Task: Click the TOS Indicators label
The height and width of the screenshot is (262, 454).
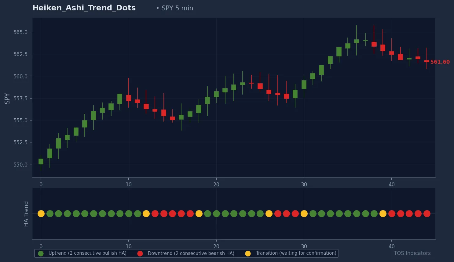Action: pyautogui.click(x=412, y=253)
